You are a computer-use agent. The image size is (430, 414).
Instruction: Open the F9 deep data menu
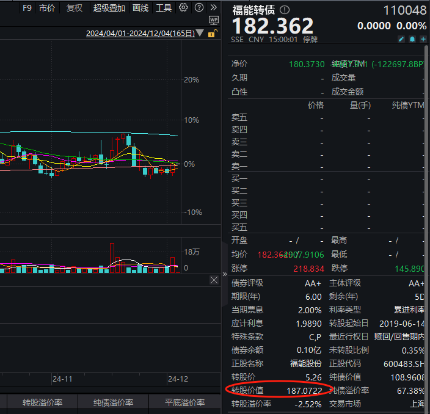(x=27, y=8)
